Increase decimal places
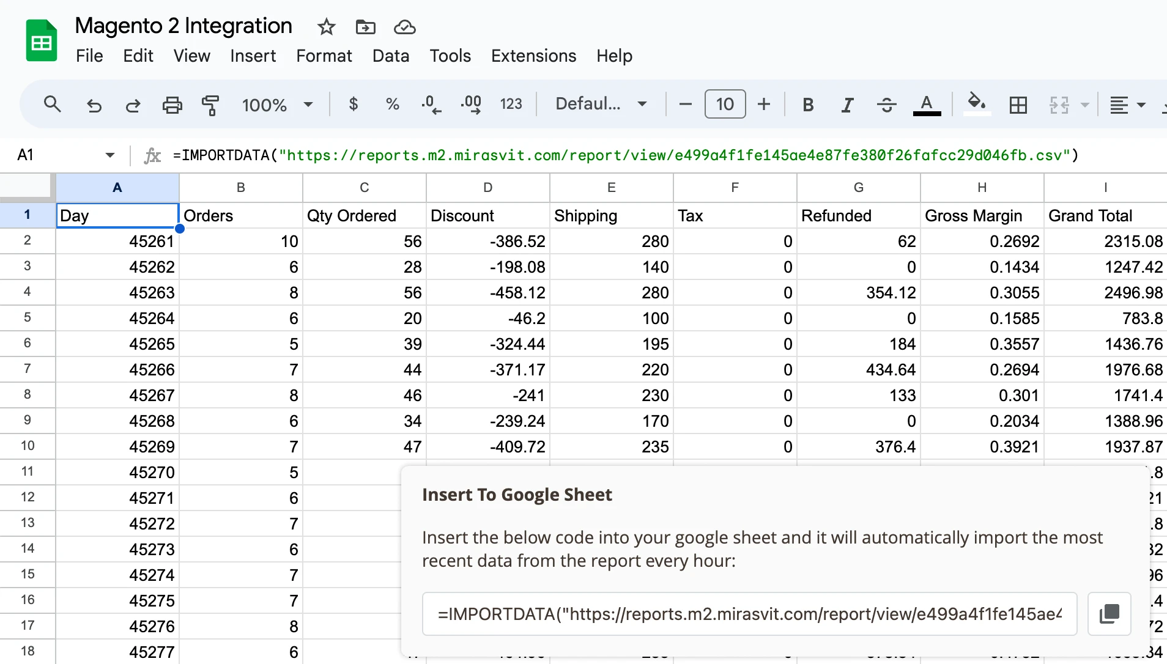 (x=471, y=104)
